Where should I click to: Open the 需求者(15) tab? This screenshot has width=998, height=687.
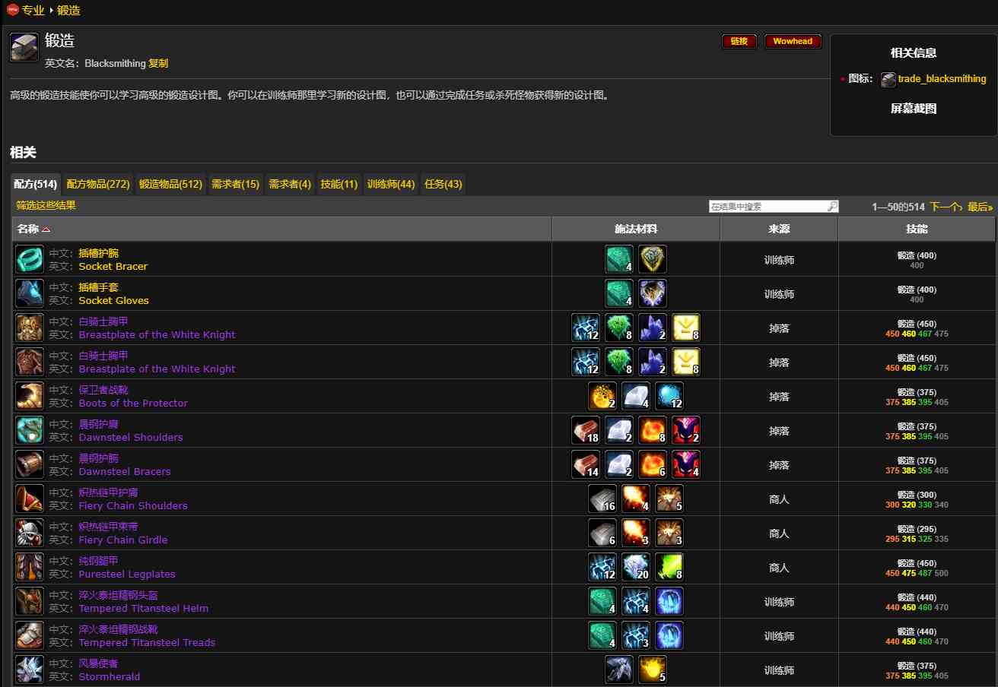pyautogui.click(x=235, y=184)
